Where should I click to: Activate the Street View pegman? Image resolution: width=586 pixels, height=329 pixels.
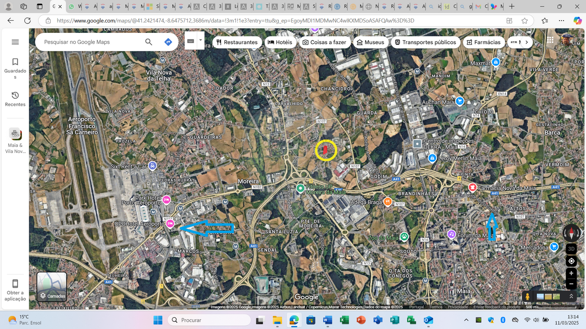(x=527, y=297)
